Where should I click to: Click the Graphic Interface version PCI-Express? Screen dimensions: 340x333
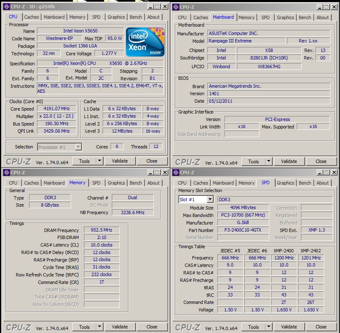click(x=277, y=119)
